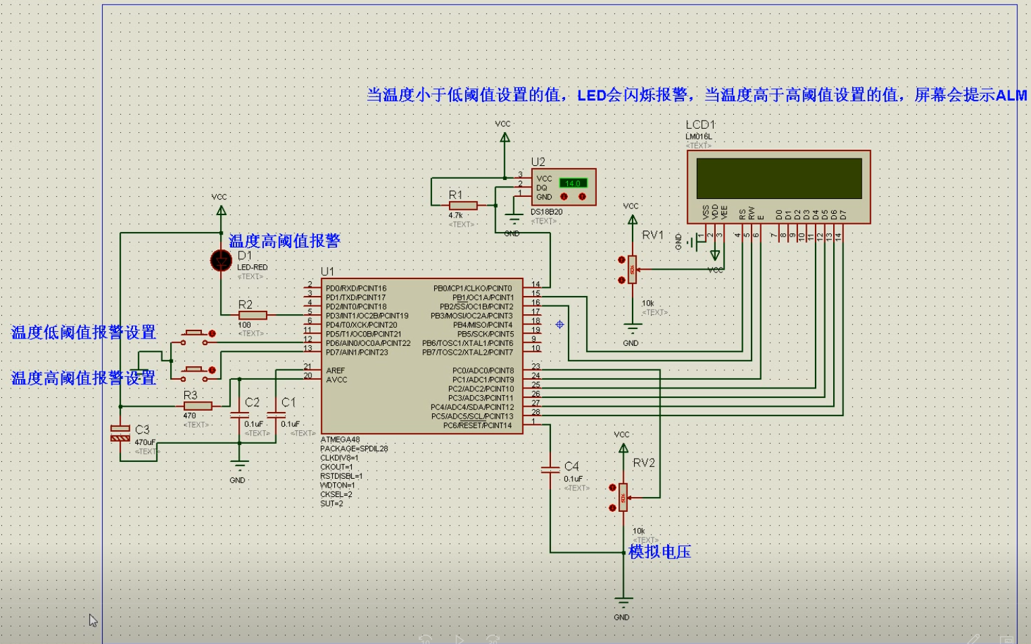Click the DS18B20 14.0 temperature readout

coord(573,183)
